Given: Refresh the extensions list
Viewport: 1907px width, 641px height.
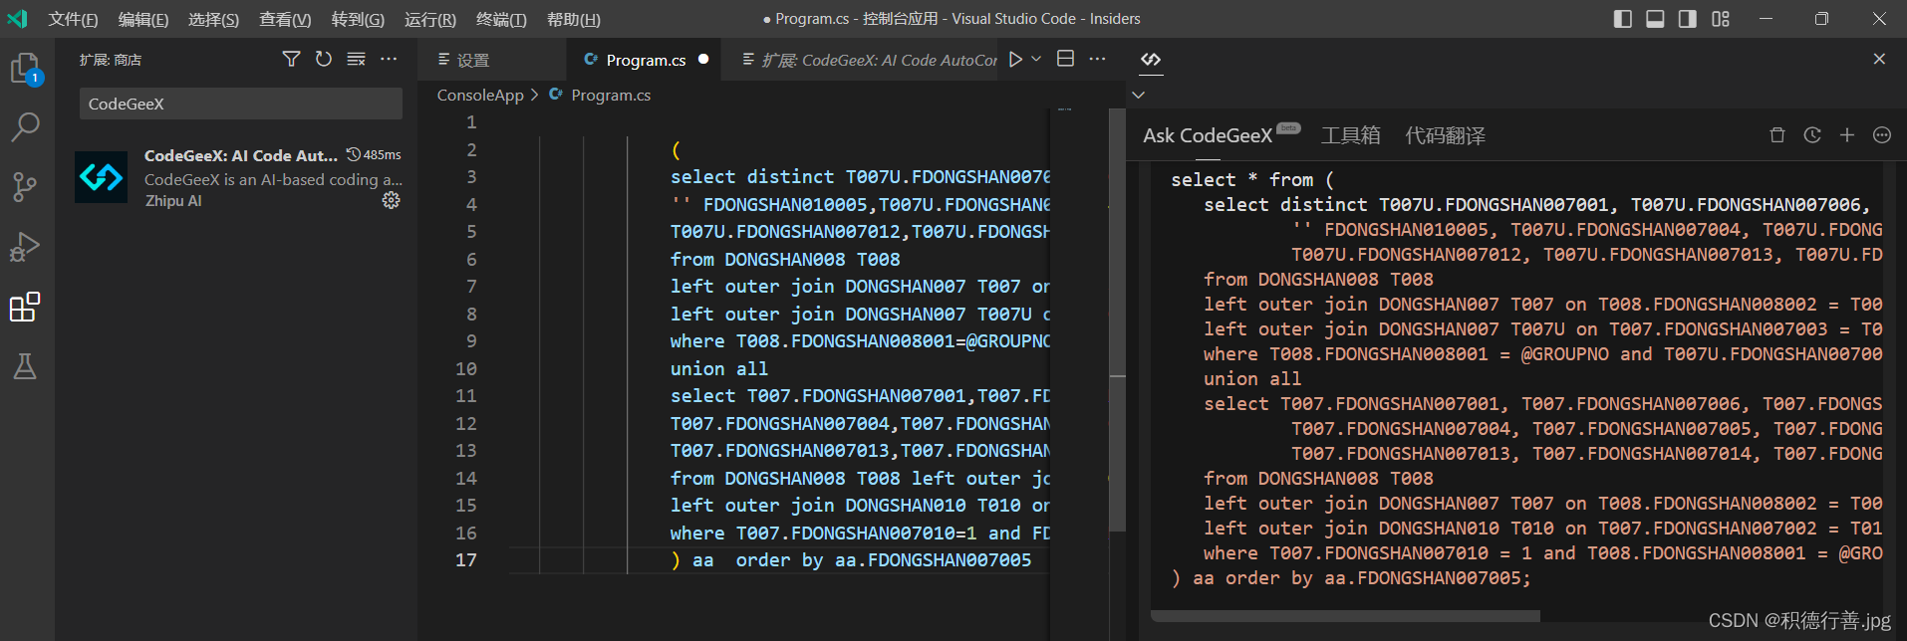Looking at the screenshot, I should point(324,60).
